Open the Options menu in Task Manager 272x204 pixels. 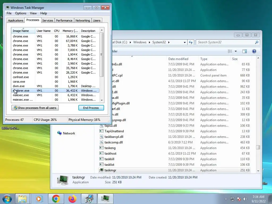click(21, 13)
